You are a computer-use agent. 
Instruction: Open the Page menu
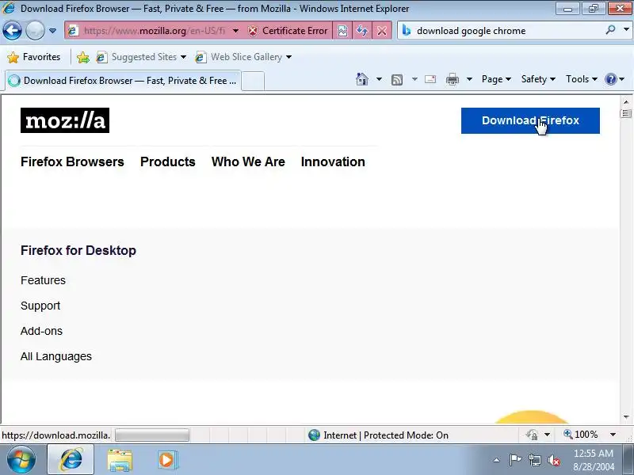[x=496, y=79]
